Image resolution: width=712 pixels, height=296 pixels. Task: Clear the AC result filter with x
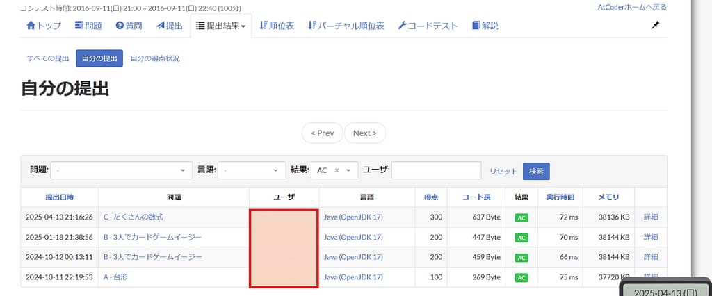click(337, 170)
